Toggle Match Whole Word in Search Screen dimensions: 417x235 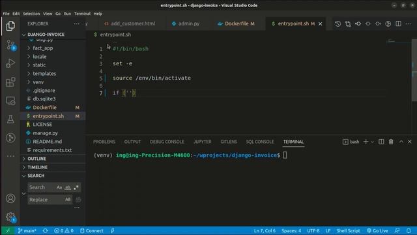tap(68, 187)
